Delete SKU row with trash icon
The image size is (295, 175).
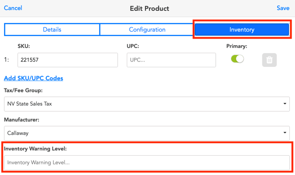click(x=269, y=60)
